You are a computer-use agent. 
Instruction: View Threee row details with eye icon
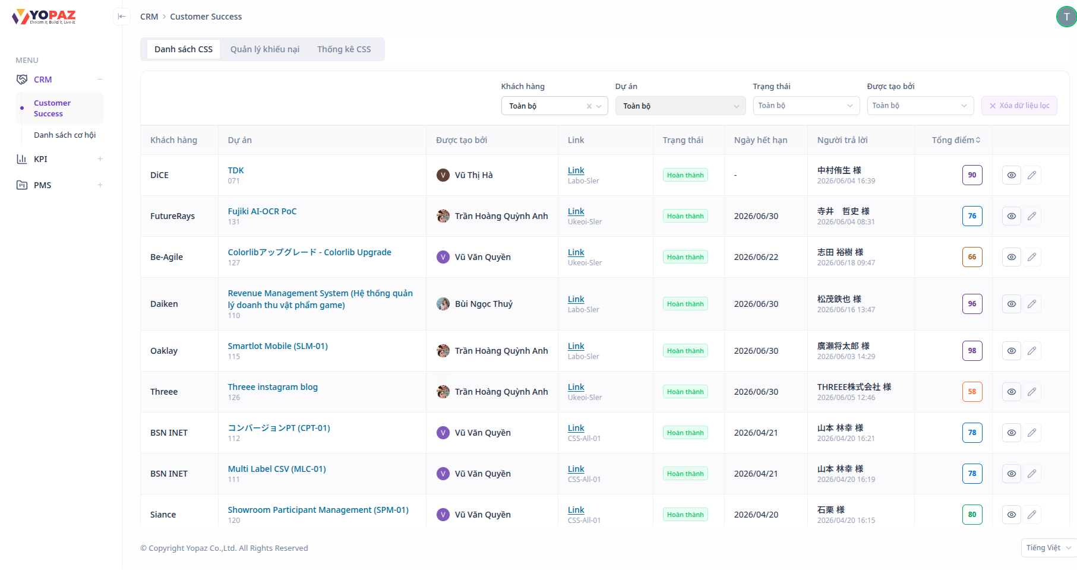pos(1012,392)
